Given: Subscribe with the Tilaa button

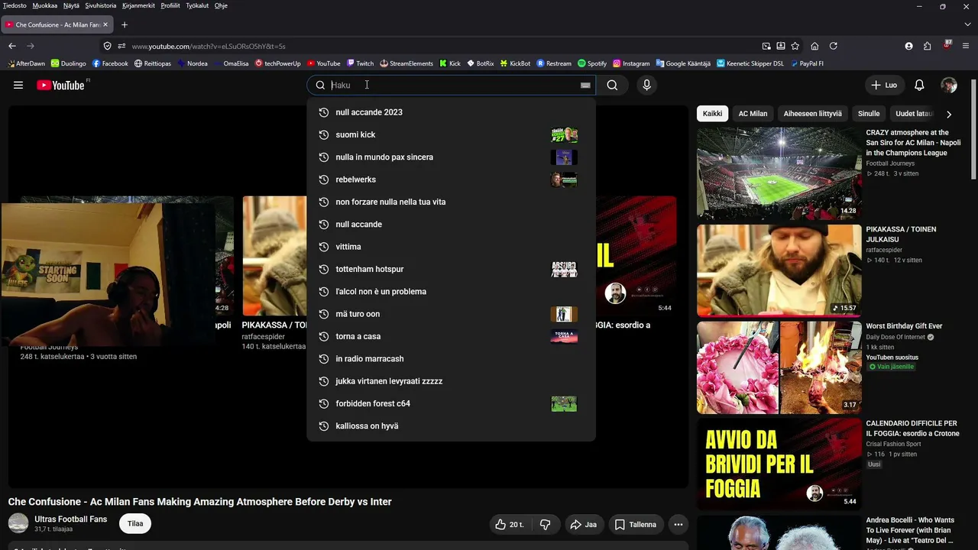Looking at the screenshot, I should tap(135, 524).
